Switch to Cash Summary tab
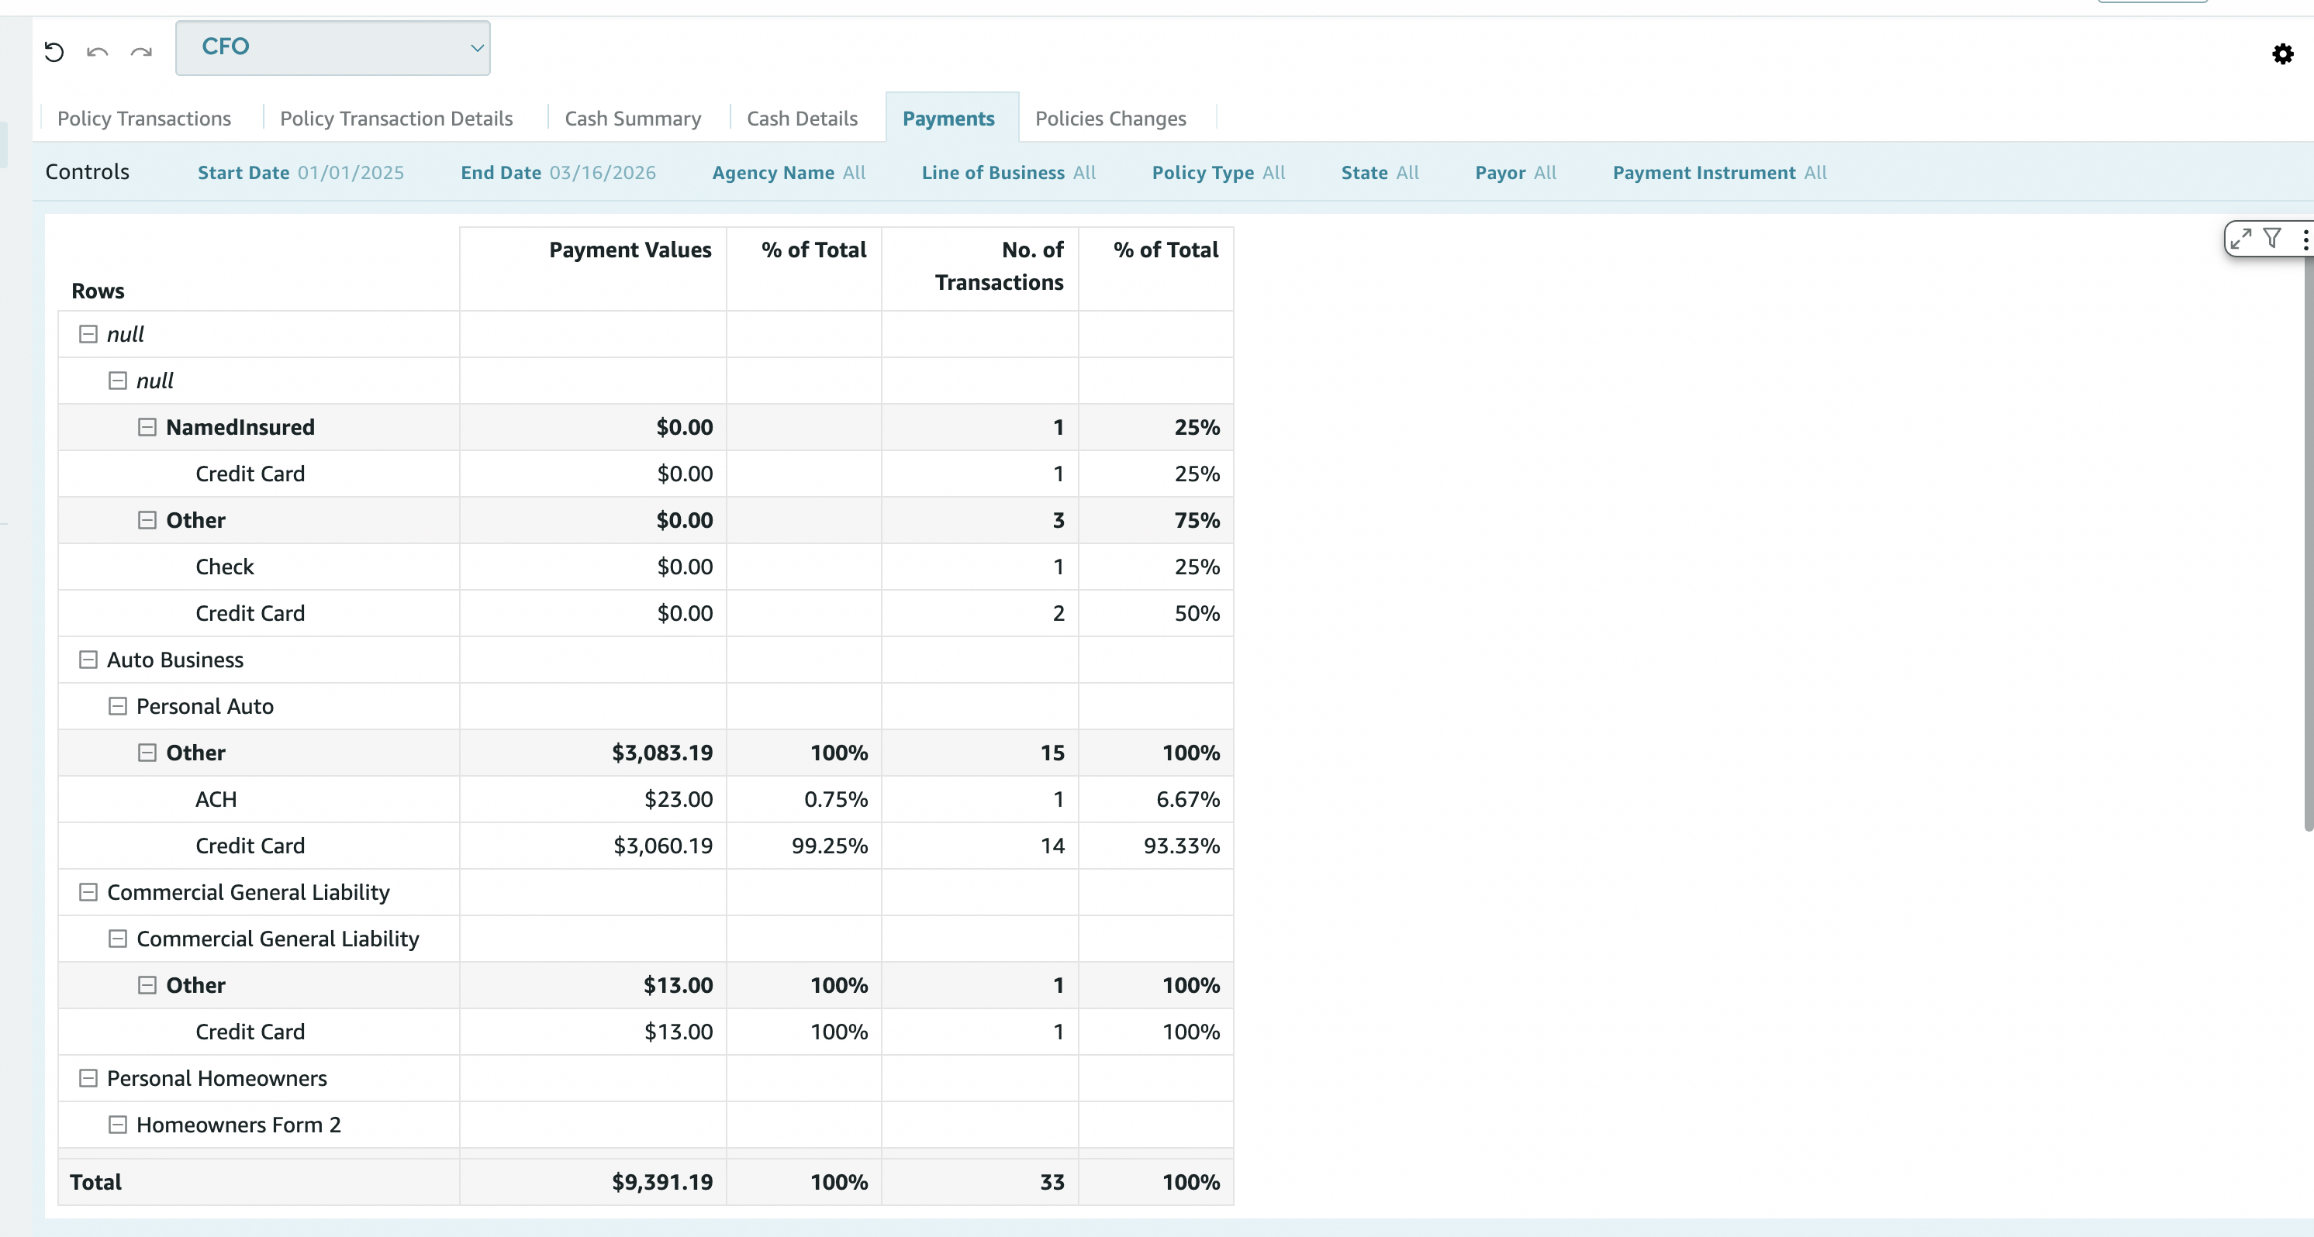Screen dimensions: 2314x1237 (x=633, y=119)
